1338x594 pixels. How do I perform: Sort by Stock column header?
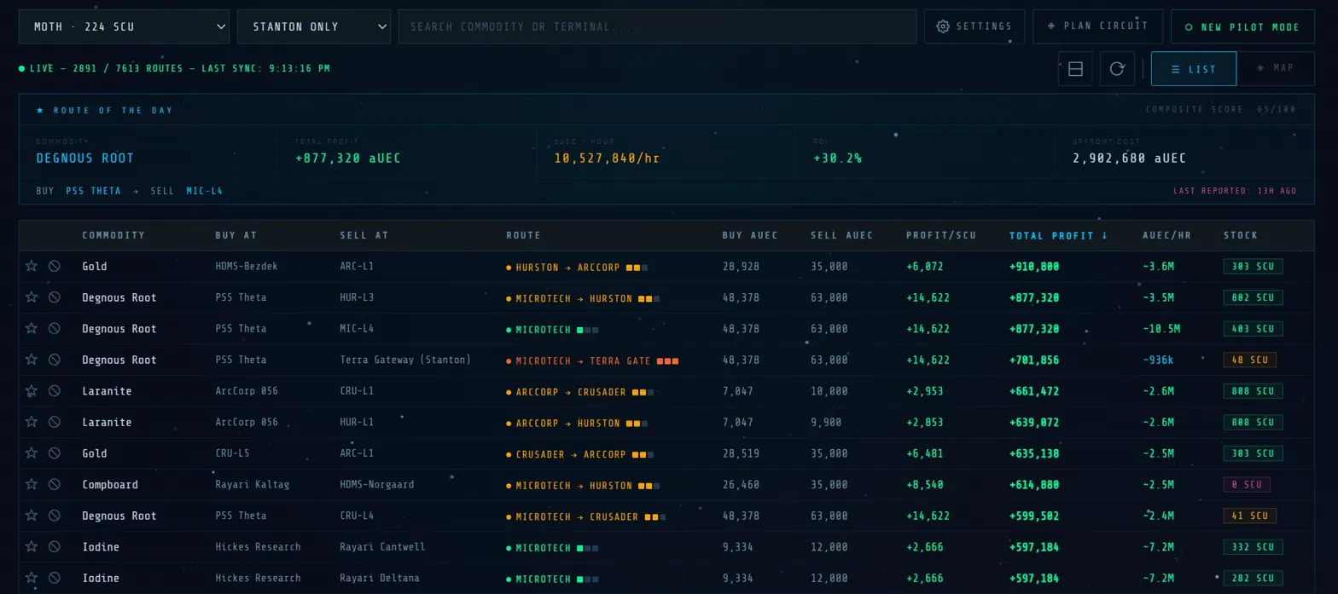pyautogui.click(x=1241, y=235)
